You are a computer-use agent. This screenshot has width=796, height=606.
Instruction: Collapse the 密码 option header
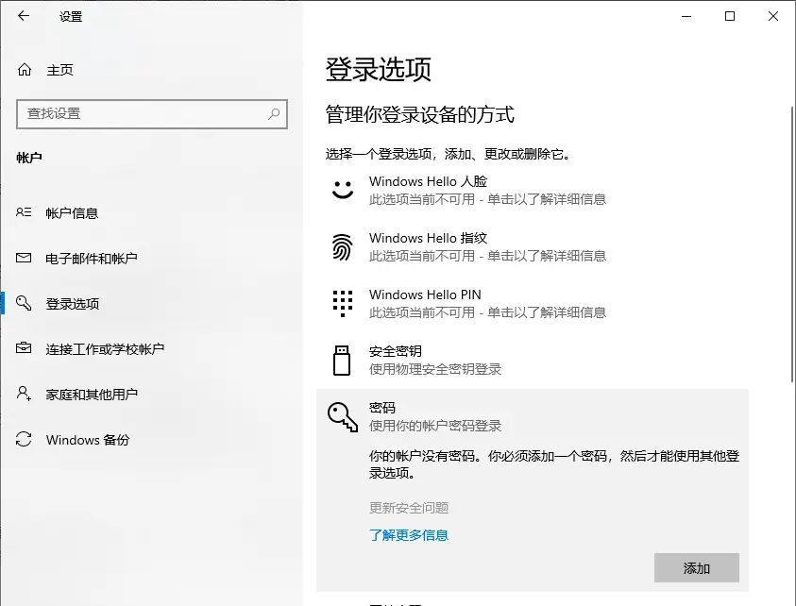533,416
